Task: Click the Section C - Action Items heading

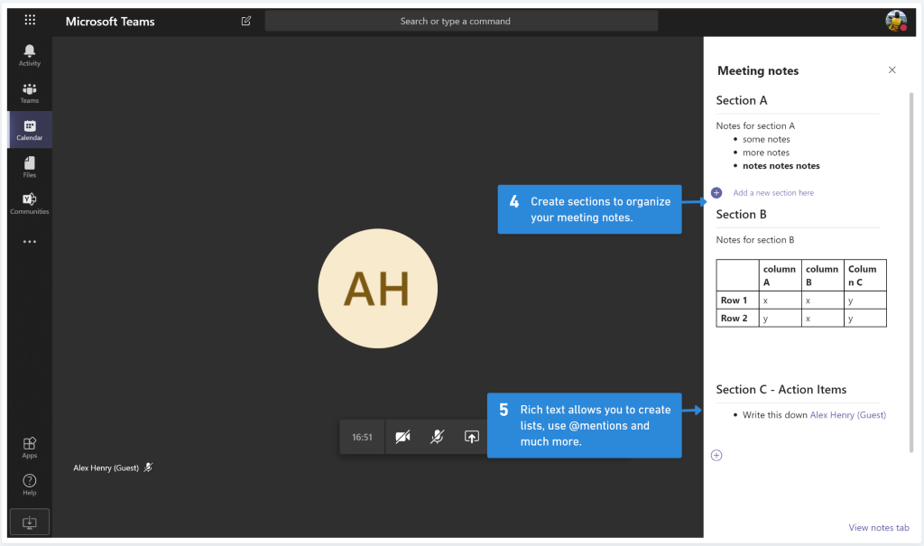Action: (781, 389)
